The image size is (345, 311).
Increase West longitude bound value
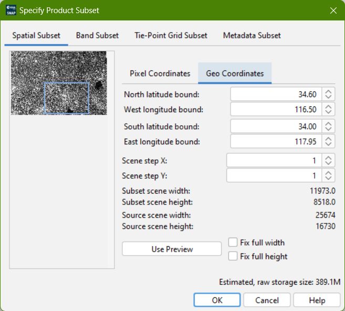328,106
